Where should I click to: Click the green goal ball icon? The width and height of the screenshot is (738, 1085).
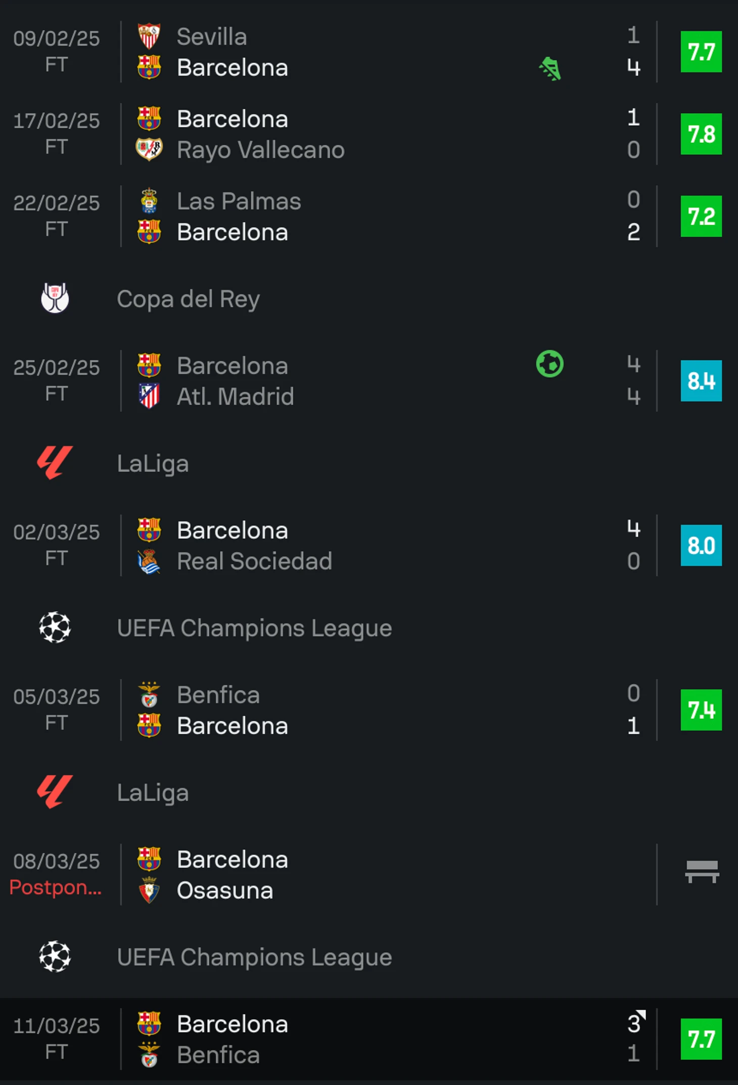[549, 364]
